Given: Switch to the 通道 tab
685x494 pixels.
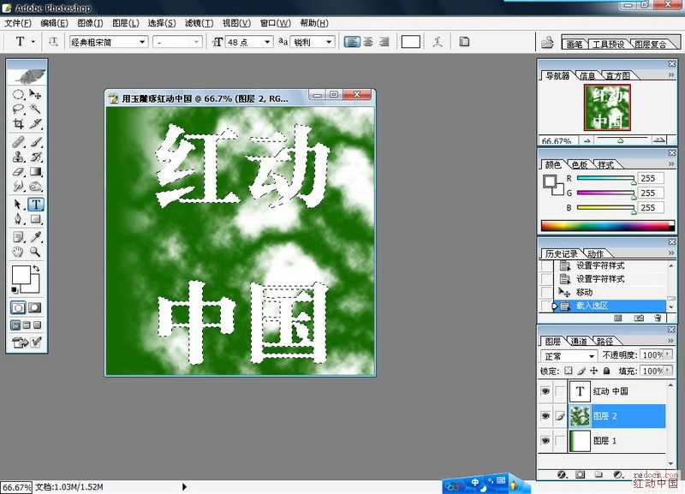Looking at the screenshot, I should 580,341.
